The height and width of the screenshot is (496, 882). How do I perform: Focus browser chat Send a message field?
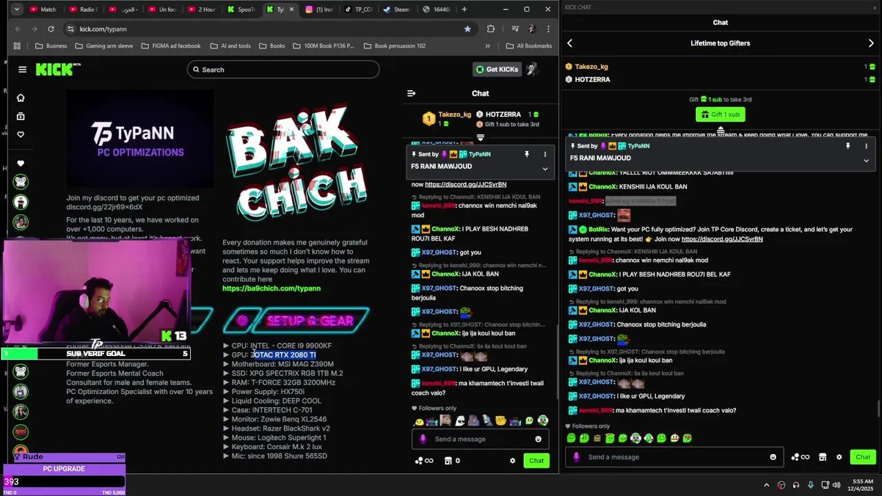[x=481, y=439]
